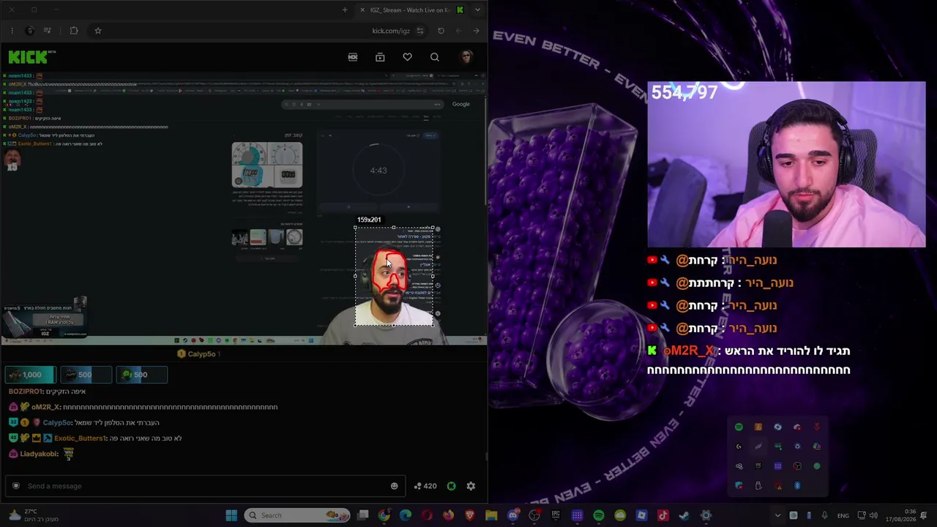This screenshot has height=527, width=937.
Task: Open OBS Studio from taskbar
Action: [x=534, y=515]
